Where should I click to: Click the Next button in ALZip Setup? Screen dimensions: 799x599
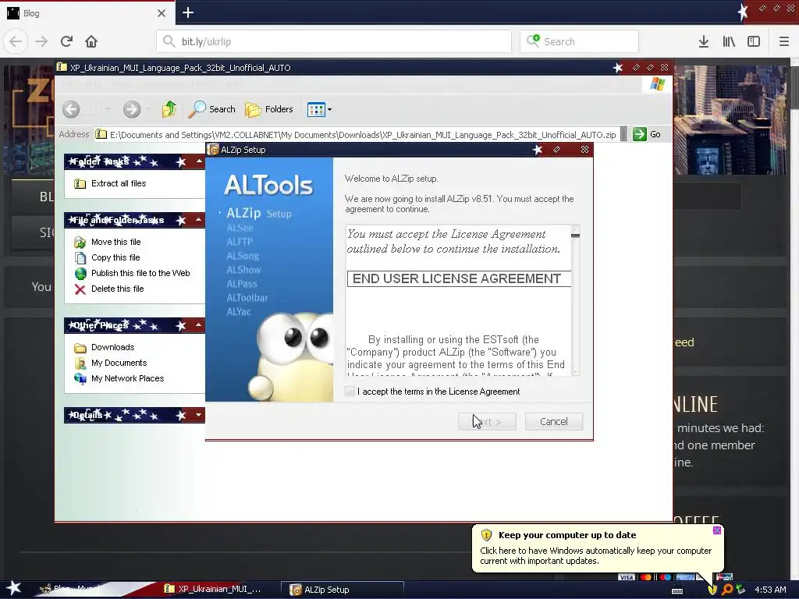(487, 421)
